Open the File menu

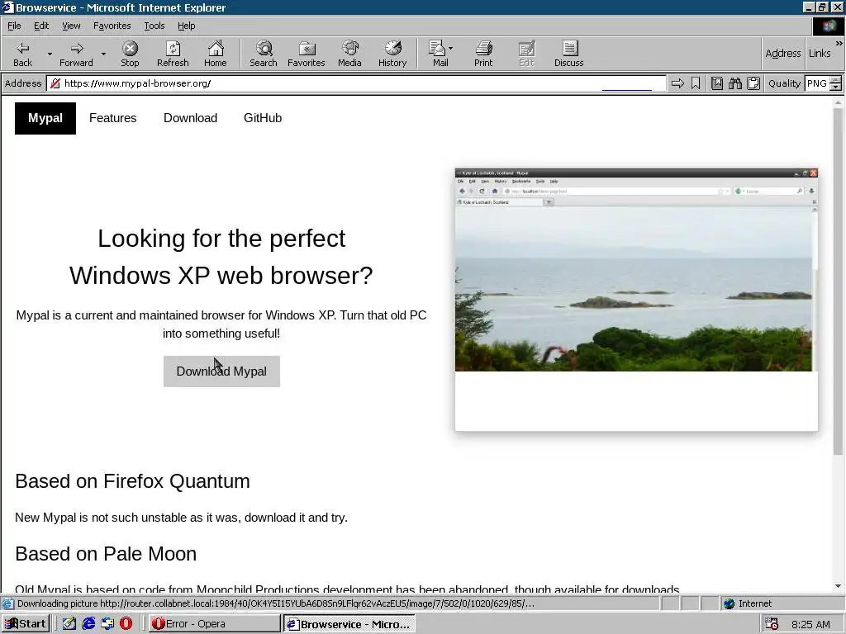(14, 26)
